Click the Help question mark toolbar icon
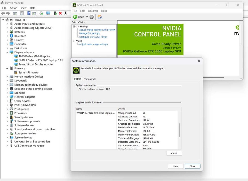Screen dimensions: 248x181 (x=29, y=13)
